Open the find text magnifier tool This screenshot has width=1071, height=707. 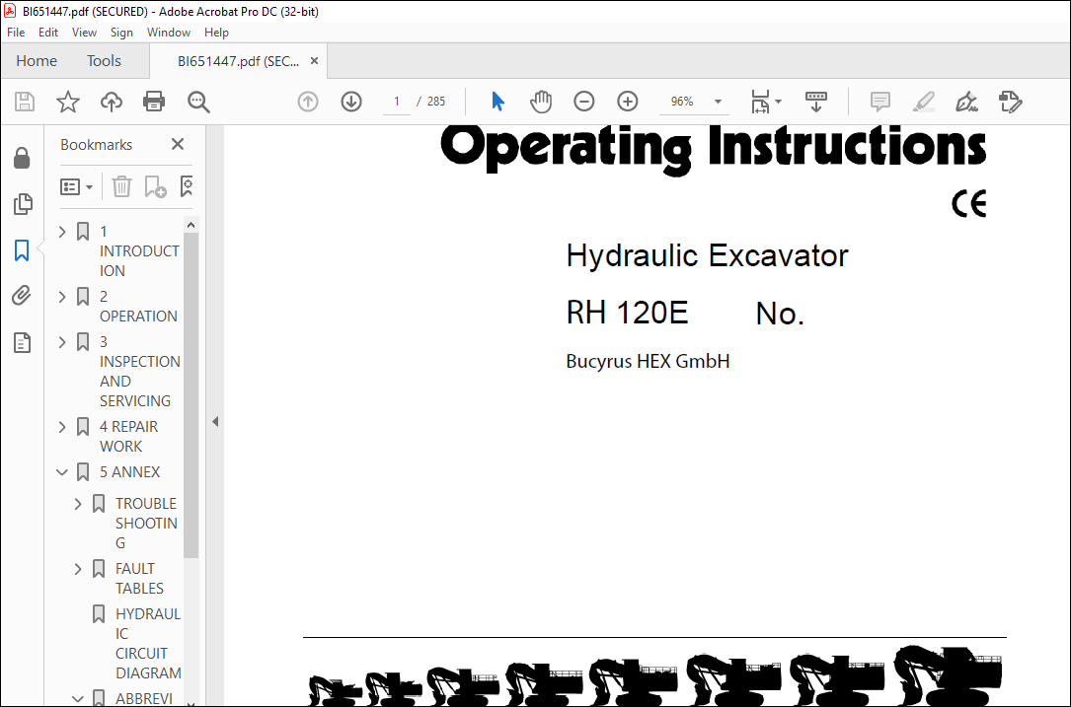198,102
